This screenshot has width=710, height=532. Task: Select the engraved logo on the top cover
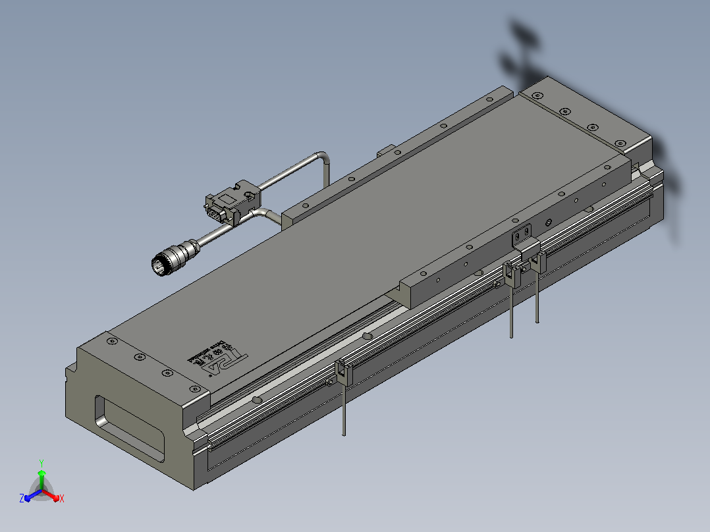(218, 358)
